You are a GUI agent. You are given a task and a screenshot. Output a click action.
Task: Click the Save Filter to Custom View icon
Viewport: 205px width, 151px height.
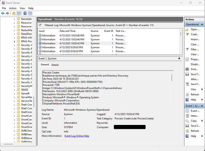coord(187,84)
